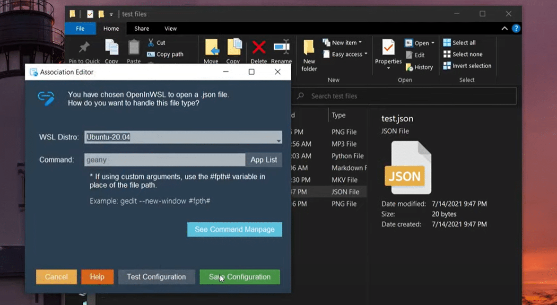Click the New folder icon
Screen dimensions: 557x305
click(x=309, y=48)
